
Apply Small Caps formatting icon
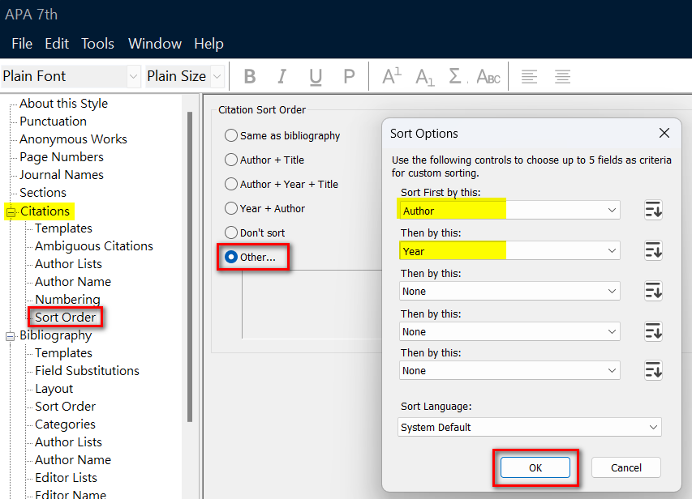pos(488,77)
